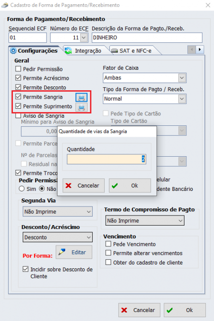Click the right tab scroll arrow
Image resolution: width=214 pixels, height=321 pixels.
pos(200,49)
